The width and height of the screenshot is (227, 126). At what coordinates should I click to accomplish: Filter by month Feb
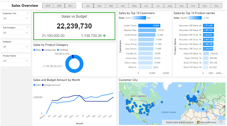99,6
